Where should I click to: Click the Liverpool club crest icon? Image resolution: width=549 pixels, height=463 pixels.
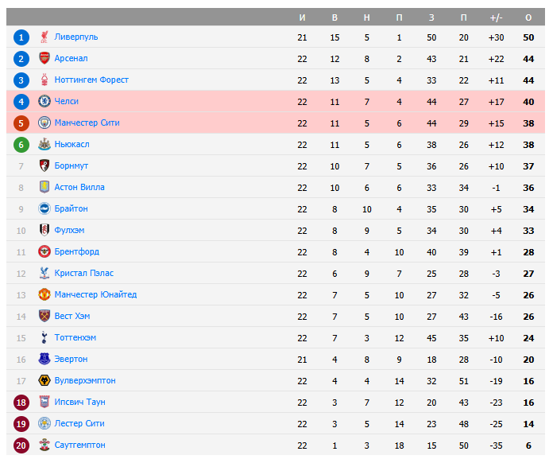44,37
